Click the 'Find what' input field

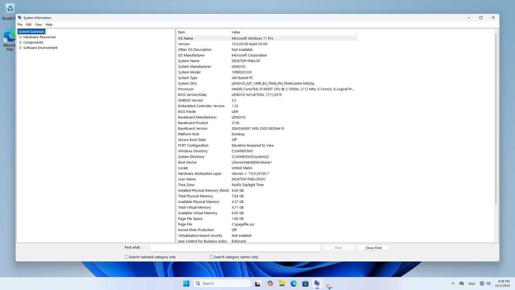(x=235, y=248)
